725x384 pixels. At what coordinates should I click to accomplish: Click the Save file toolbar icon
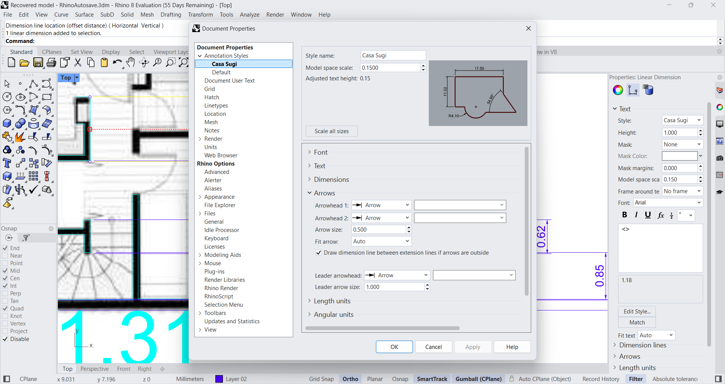38,63
